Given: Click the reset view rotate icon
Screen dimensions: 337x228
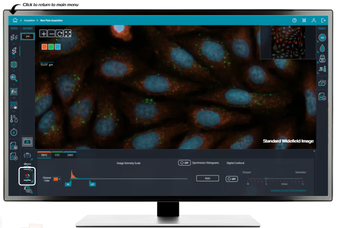Looking at the screenshot, I should point(59,34).
